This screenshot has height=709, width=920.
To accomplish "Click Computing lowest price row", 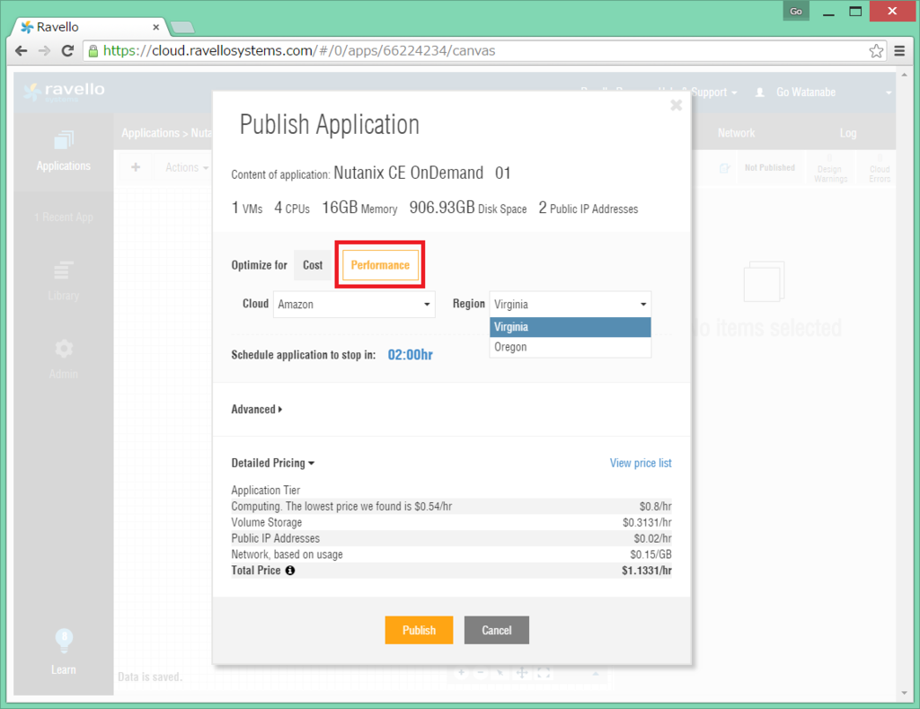I will tap(451, 506).
